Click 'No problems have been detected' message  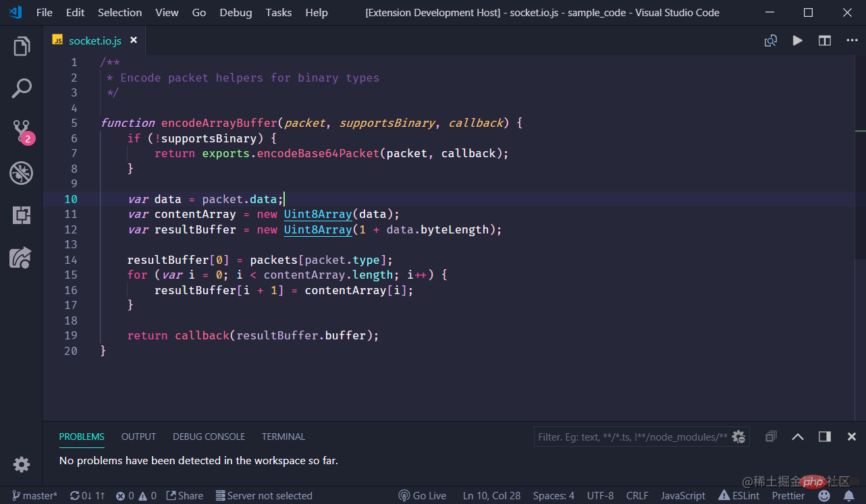198,461
